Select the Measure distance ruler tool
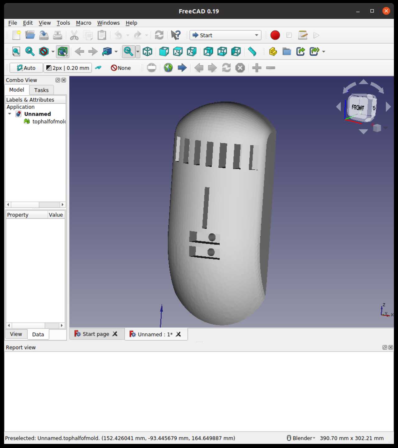This screenshot has height=448, width=398. pos(252,51)
